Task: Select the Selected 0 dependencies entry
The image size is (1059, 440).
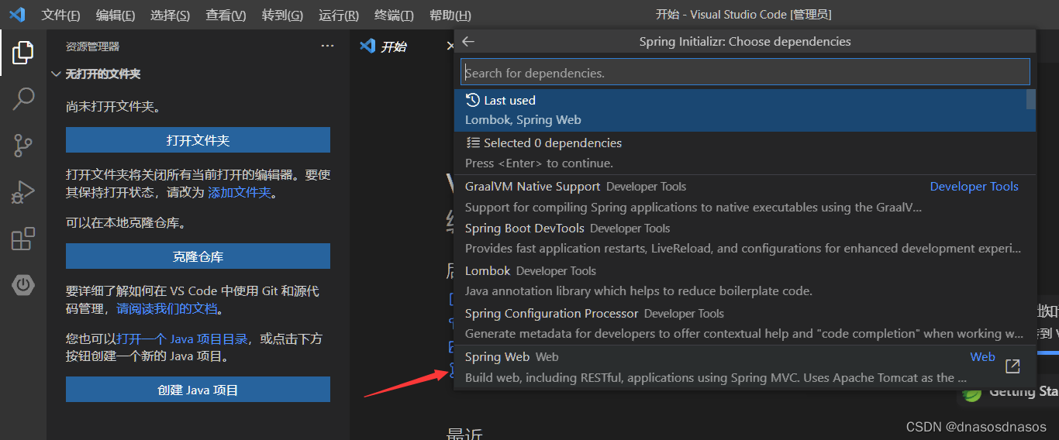Action: coord(745,153)
